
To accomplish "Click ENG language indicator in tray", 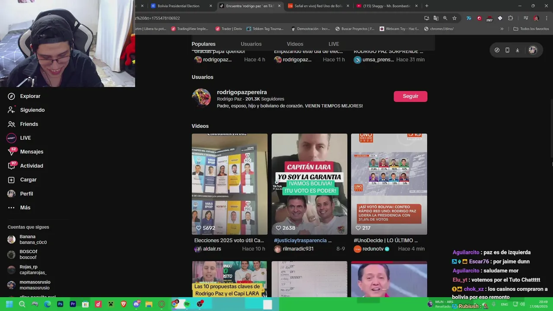I will 504,304.
